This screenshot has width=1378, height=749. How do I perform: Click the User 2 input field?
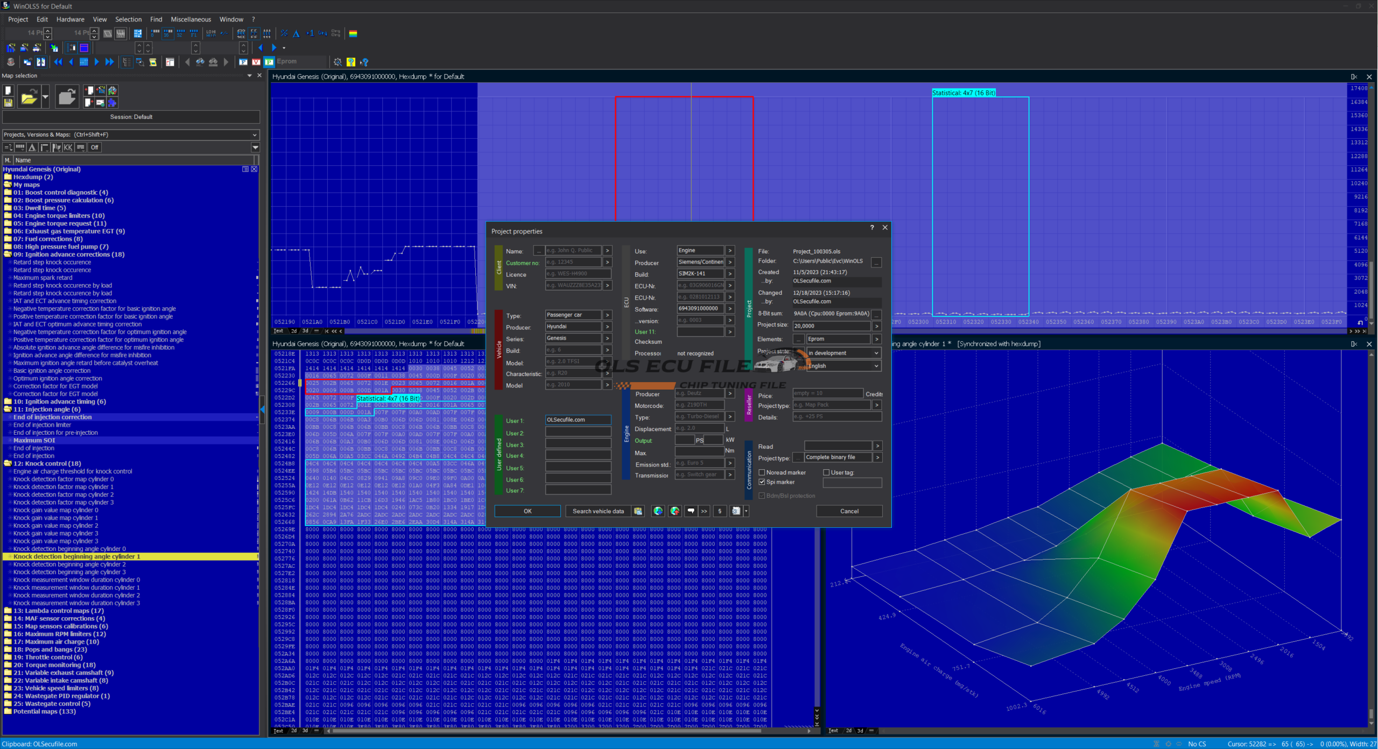(x=578, y=432)
